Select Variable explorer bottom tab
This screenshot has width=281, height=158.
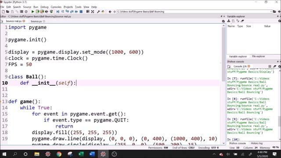(x=238, y=57)
